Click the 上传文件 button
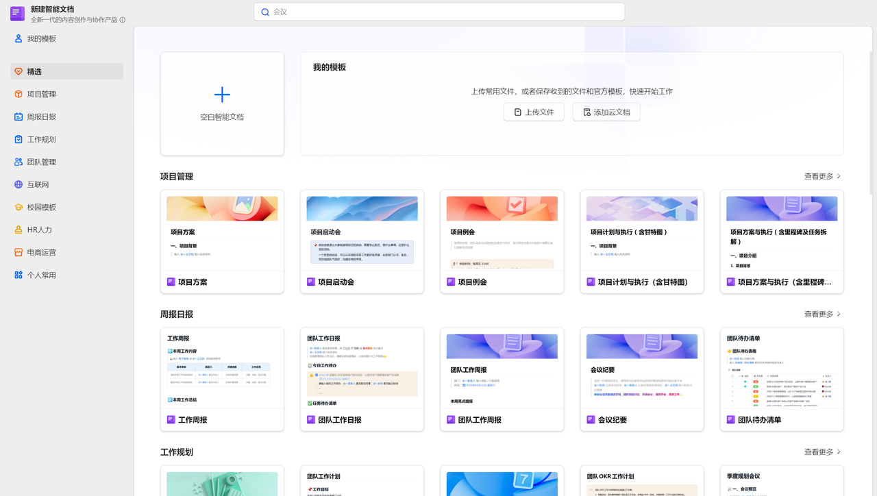This screenshot has height=496, width=877. click(534, 112)
